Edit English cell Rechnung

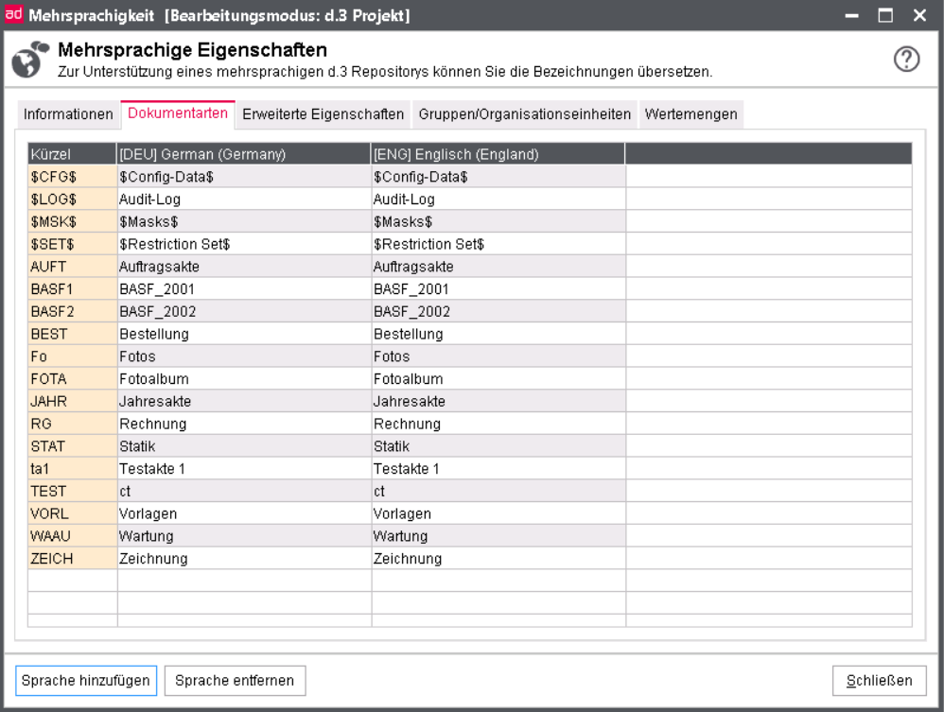(498, 424)
